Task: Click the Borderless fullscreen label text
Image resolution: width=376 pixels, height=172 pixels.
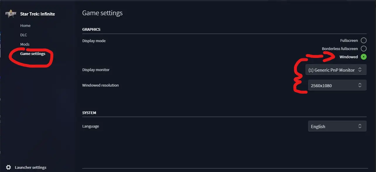Action: (340, 49)
